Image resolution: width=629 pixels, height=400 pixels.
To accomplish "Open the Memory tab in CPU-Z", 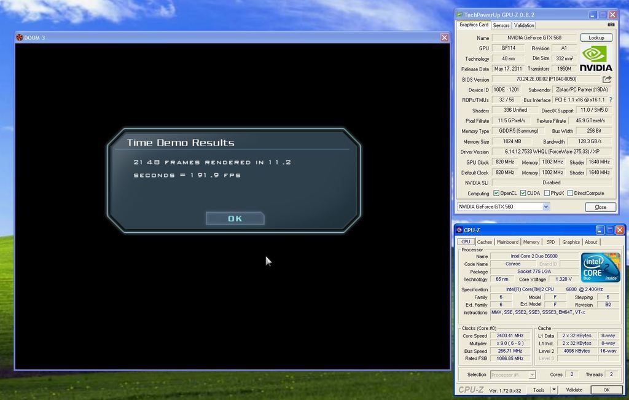I will coord(531,242).
